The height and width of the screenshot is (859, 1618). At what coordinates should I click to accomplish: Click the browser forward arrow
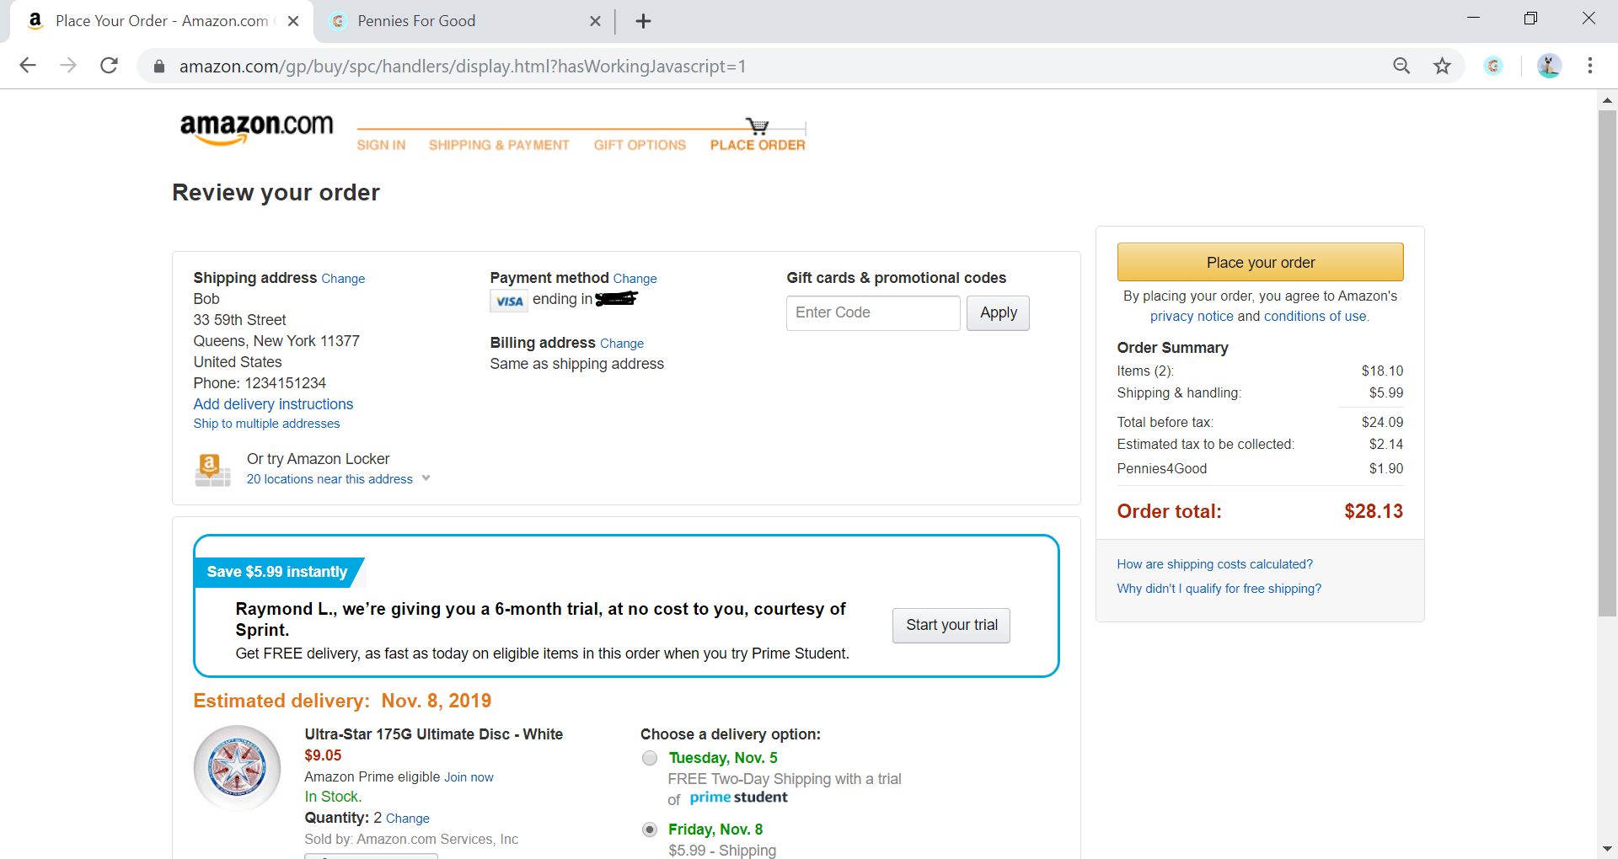tap(68, 66)
